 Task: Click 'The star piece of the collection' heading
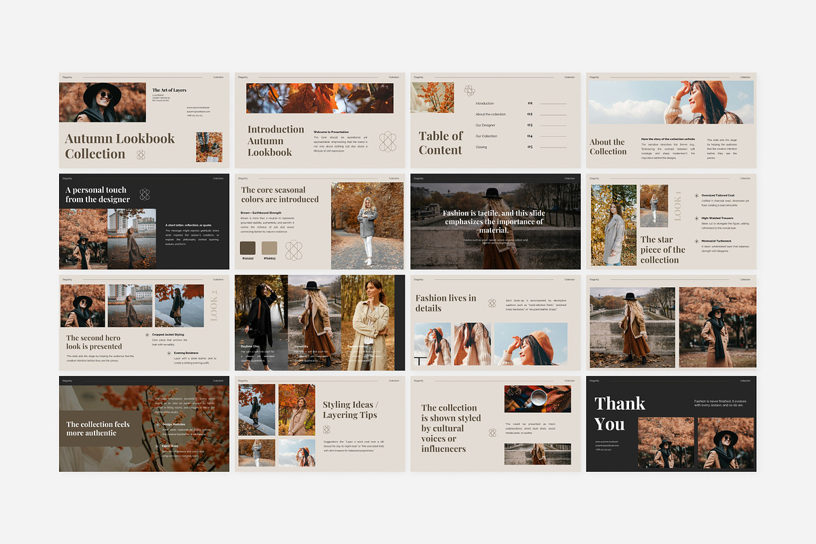(x=663, y=250)
